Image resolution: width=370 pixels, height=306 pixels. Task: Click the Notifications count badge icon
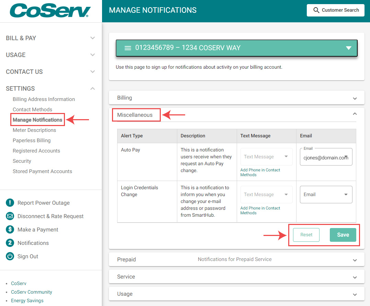click(x=10, y=243)
